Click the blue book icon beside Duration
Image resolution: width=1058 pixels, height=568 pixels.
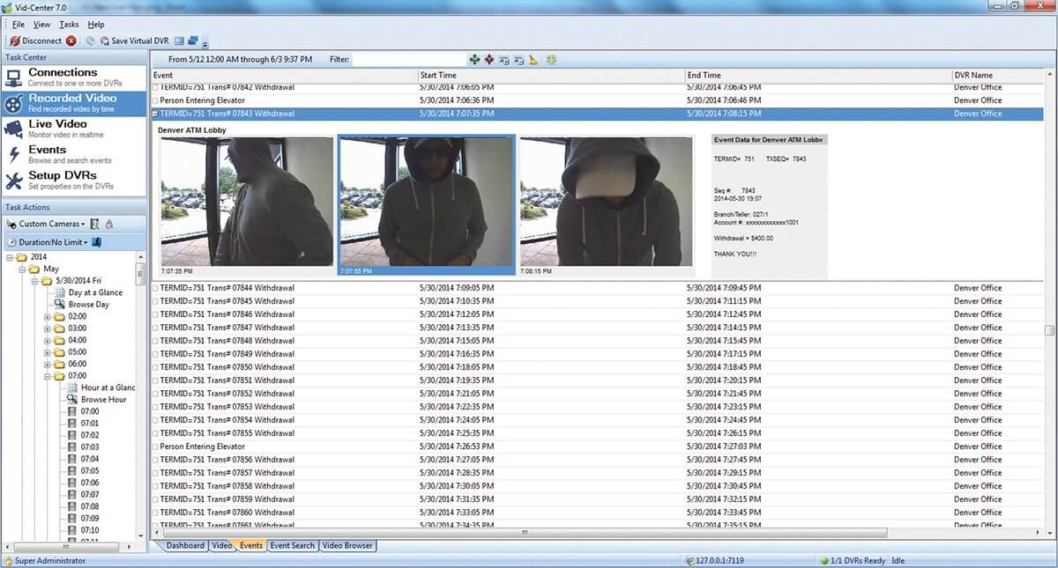(x=97, y=241)
